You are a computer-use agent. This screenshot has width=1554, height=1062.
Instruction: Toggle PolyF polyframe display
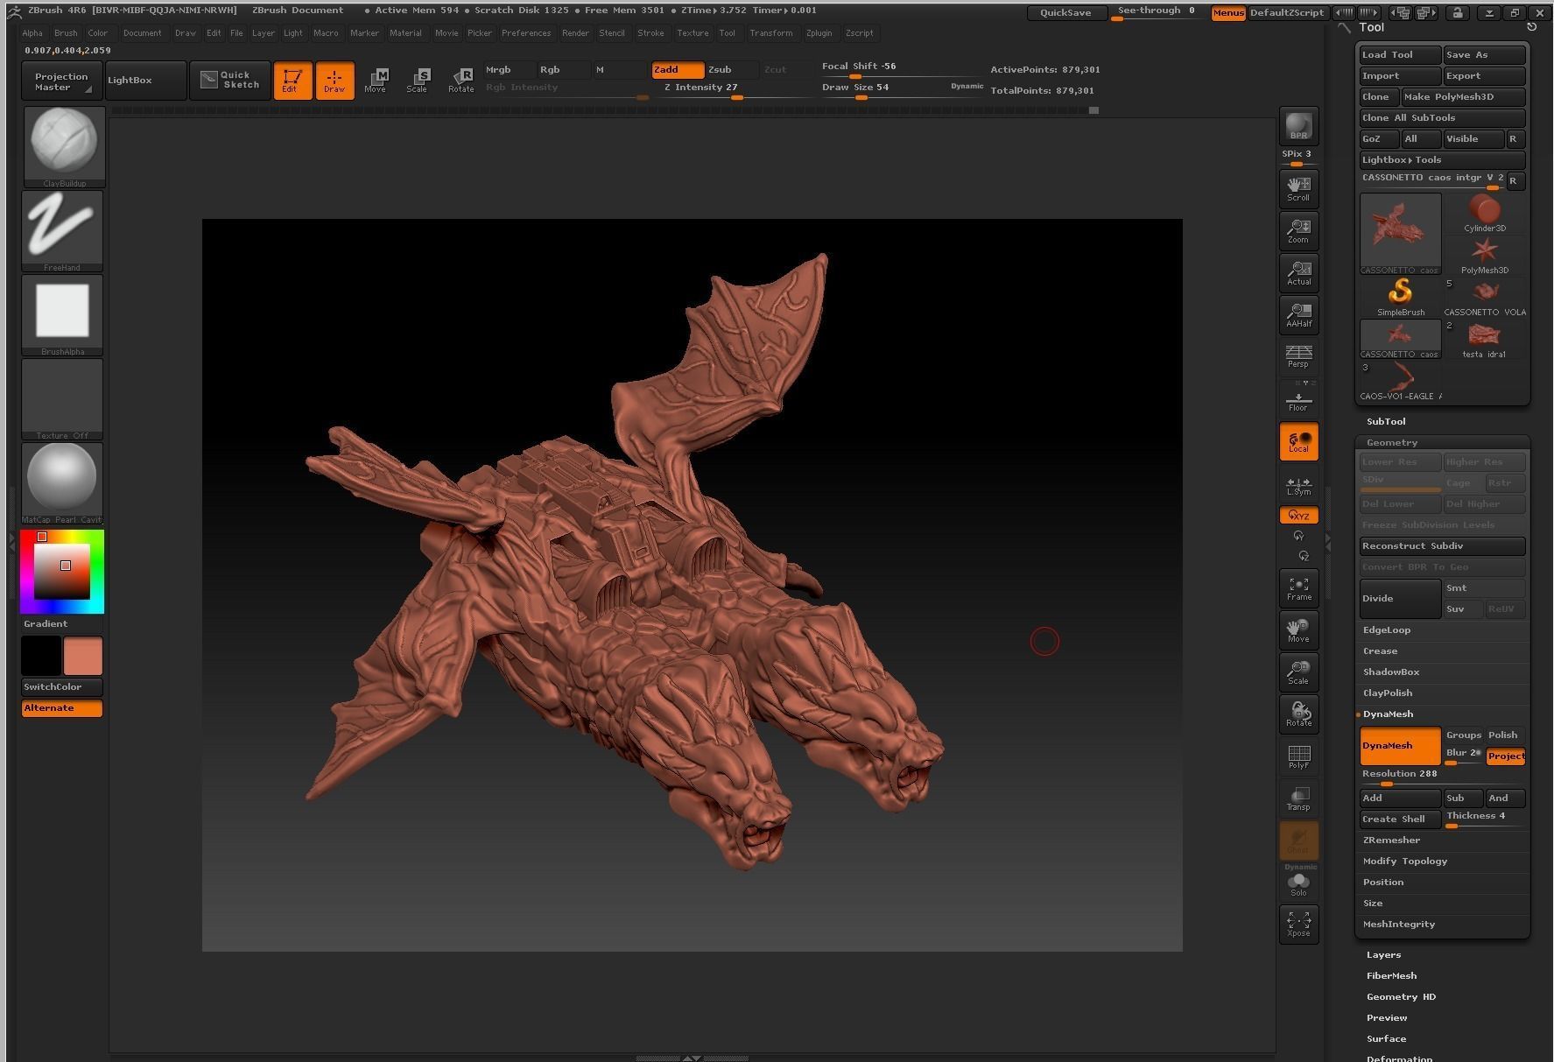coord(1298,756)
